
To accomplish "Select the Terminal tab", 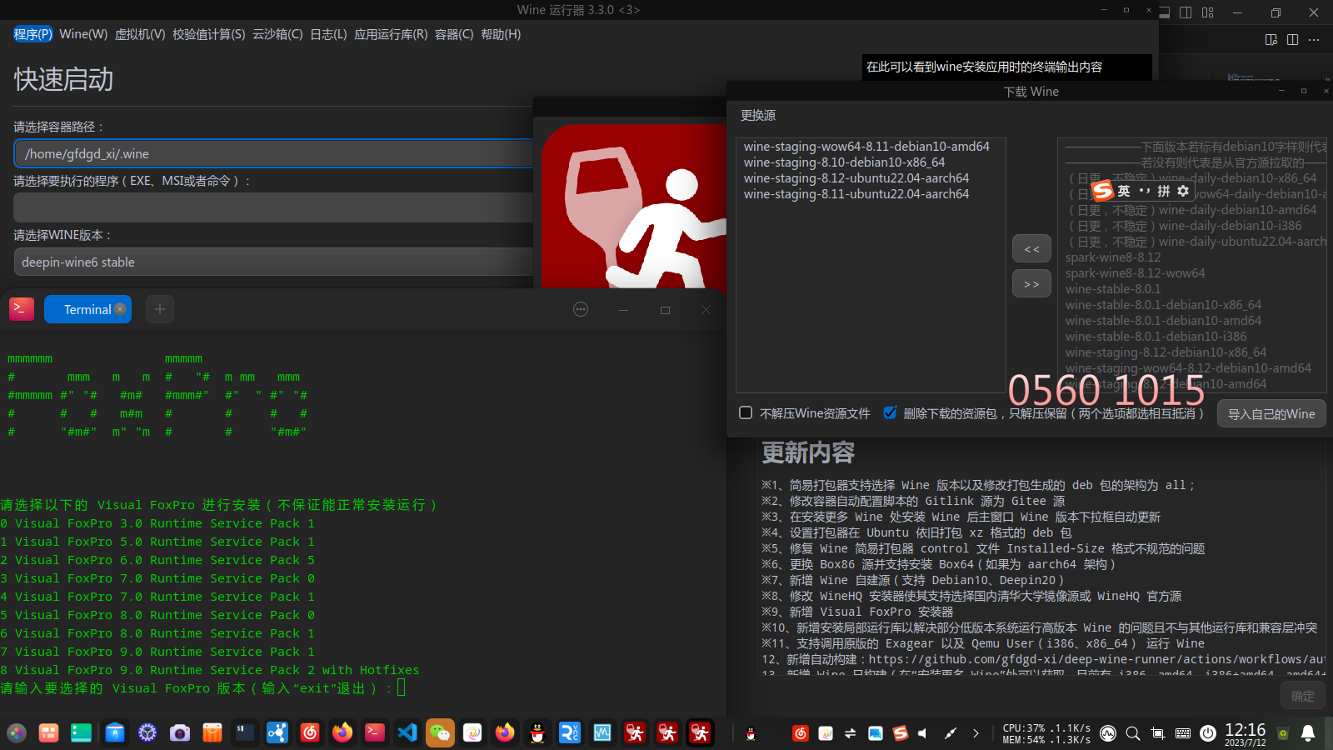I will tap(87, 309).
